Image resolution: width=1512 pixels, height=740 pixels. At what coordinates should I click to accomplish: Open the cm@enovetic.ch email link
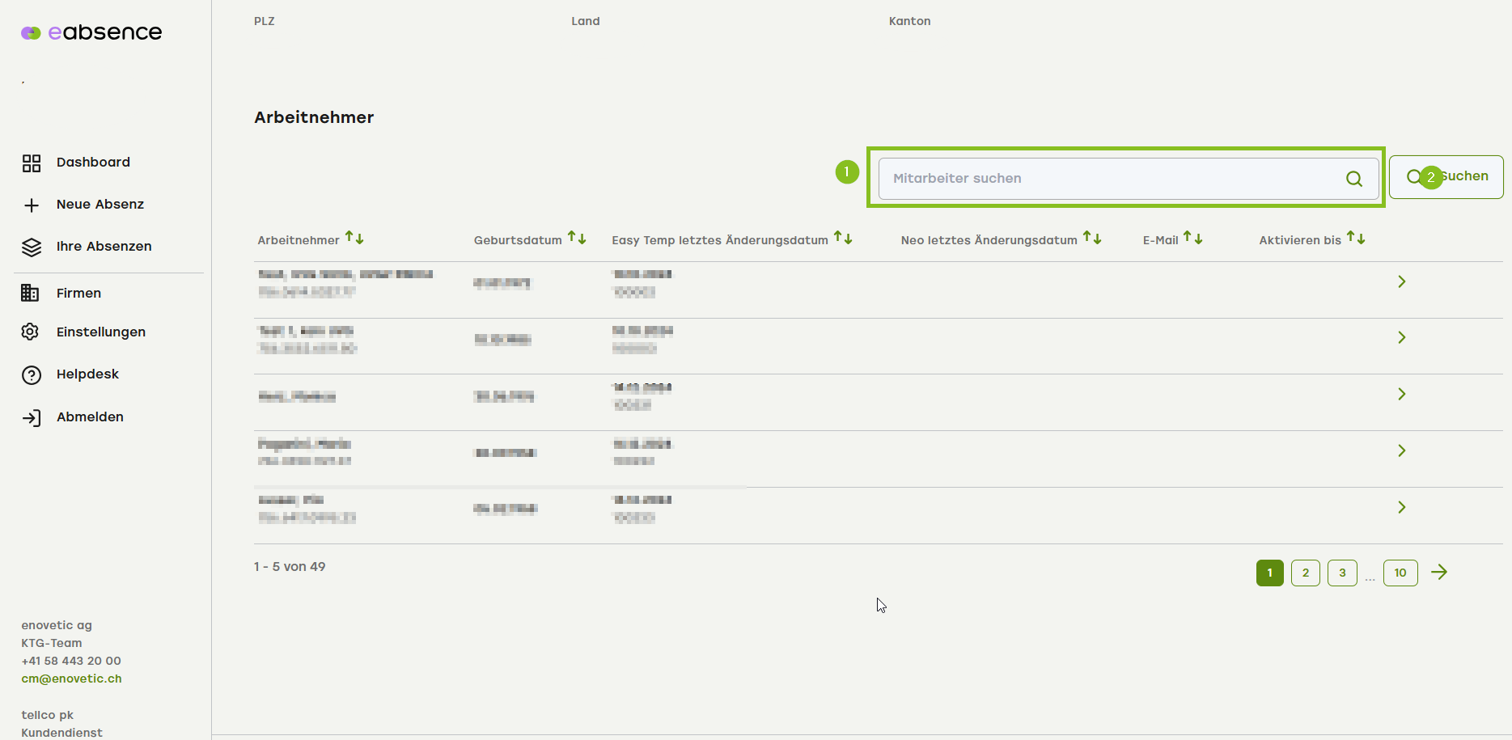click(71, 679)
